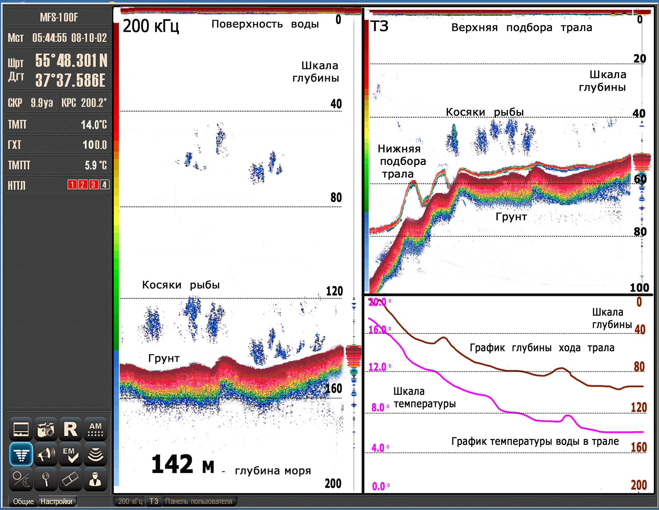Open the megaphone sound alarm icon
The image size is (659, 510).
click(x=46, y=454)
